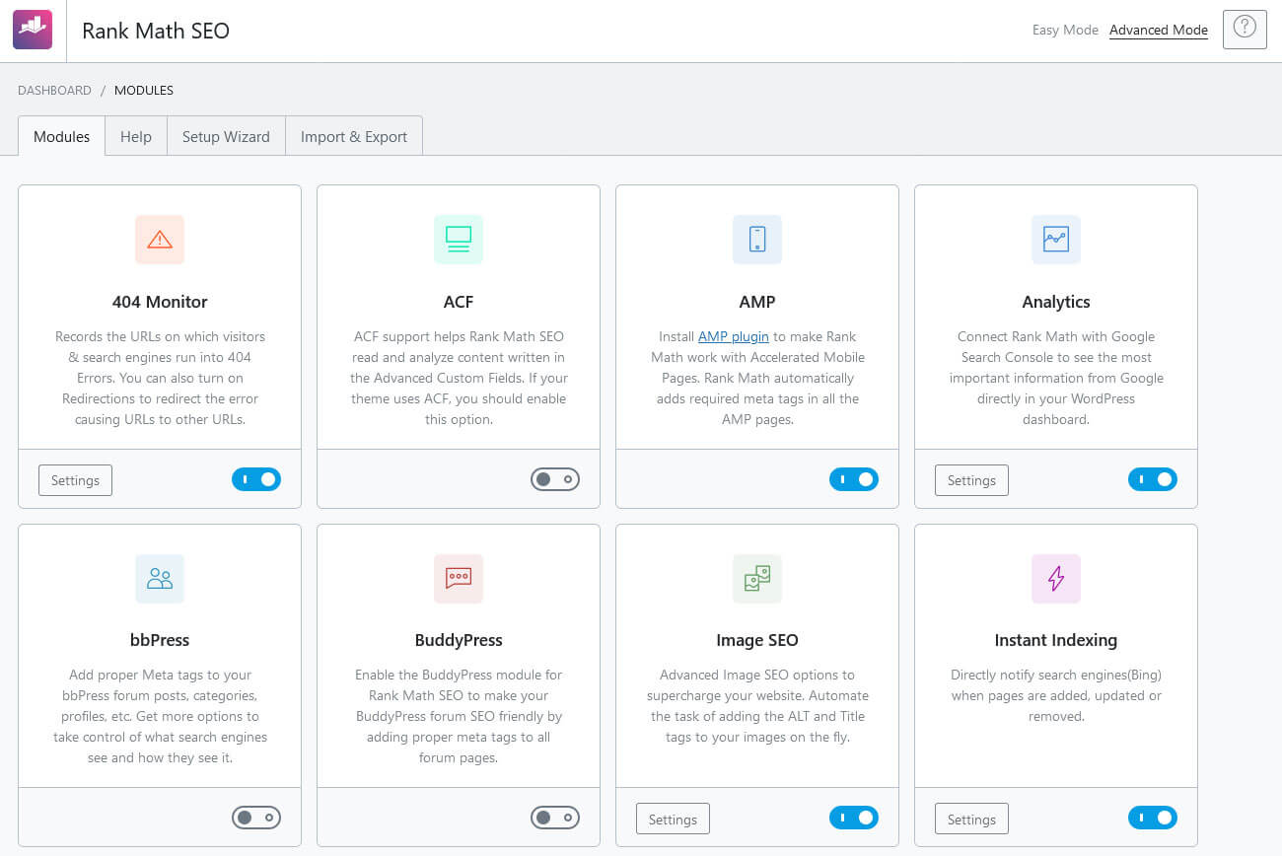
Task: Disable the 404 Monitor module toggle
Action: [x=256, y=479]
